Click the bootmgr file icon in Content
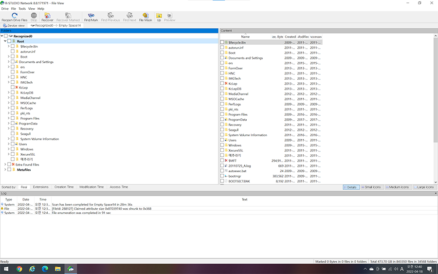 [226, 176]
